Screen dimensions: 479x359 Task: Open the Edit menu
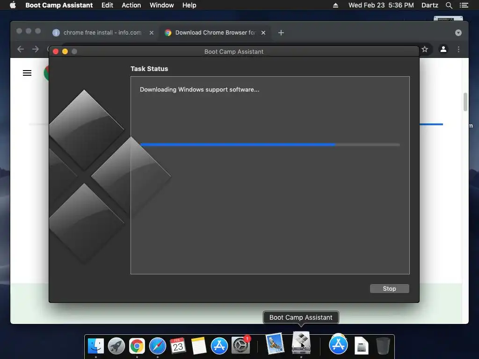point(107,5)
